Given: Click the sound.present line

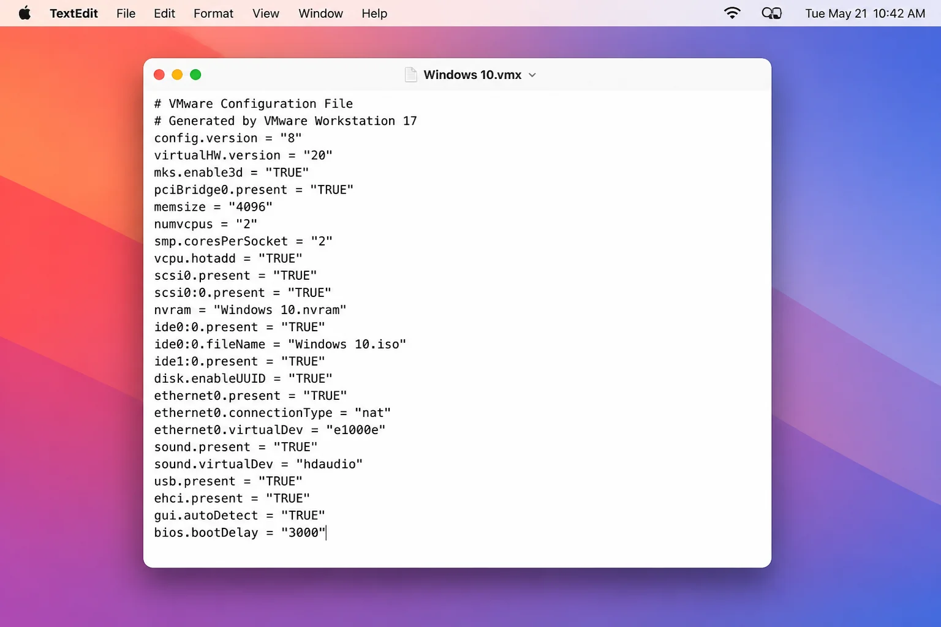Looking at the screenshot, I should pyautogui.click(x=236, y=446).
